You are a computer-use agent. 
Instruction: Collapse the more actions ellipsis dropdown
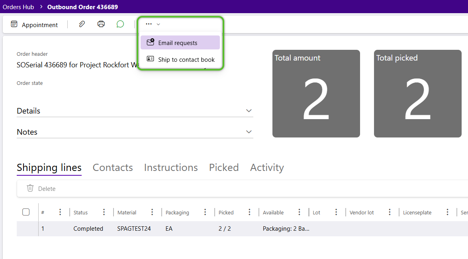[x=153, y=24]
